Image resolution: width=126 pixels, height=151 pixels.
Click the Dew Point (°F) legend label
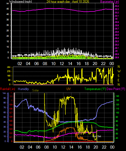click(116, 89)
